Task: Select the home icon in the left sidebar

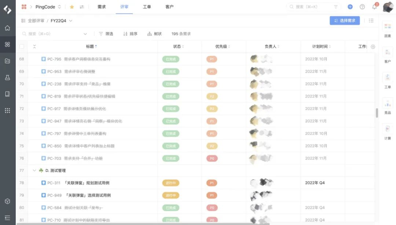Action: click(7, 28)
